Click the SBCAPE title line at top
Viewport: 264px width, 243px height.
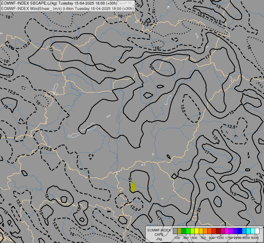click(x=59, y=3)
